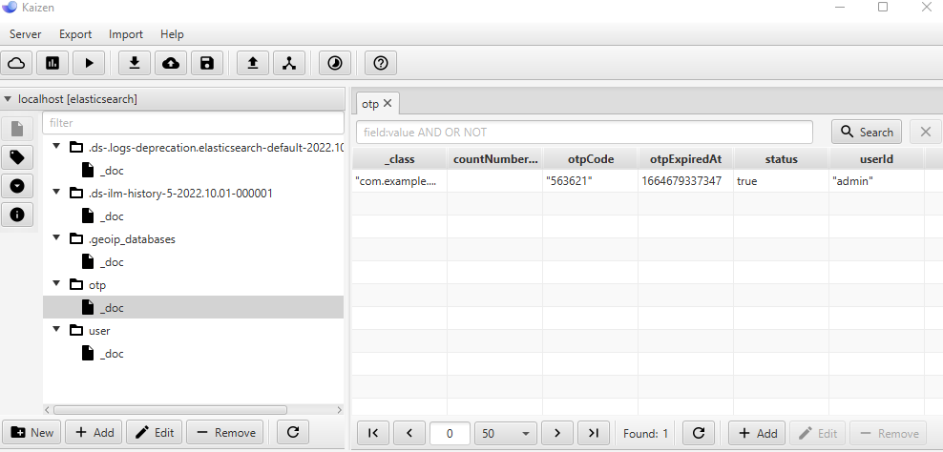
Task: Click the true status cell
Action: click(x=782, y=181)
